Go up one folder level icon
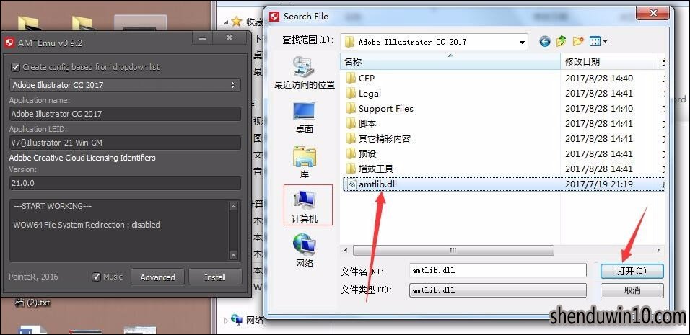Screen dimensions: 690x335 coord(561,42)
